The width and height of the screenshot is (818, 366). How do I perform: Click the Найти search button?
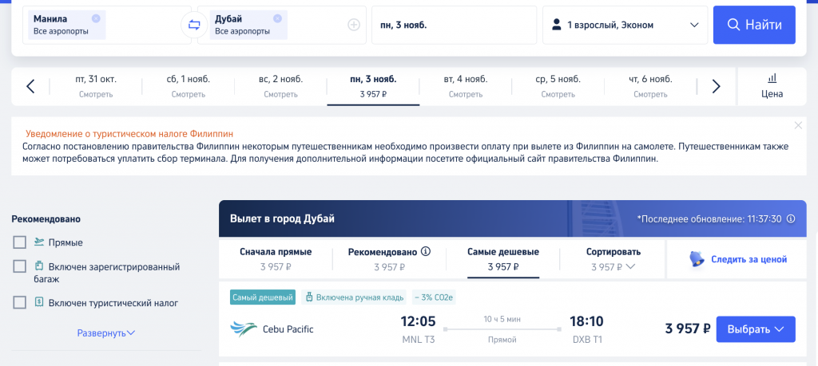[x=754, y=25]
